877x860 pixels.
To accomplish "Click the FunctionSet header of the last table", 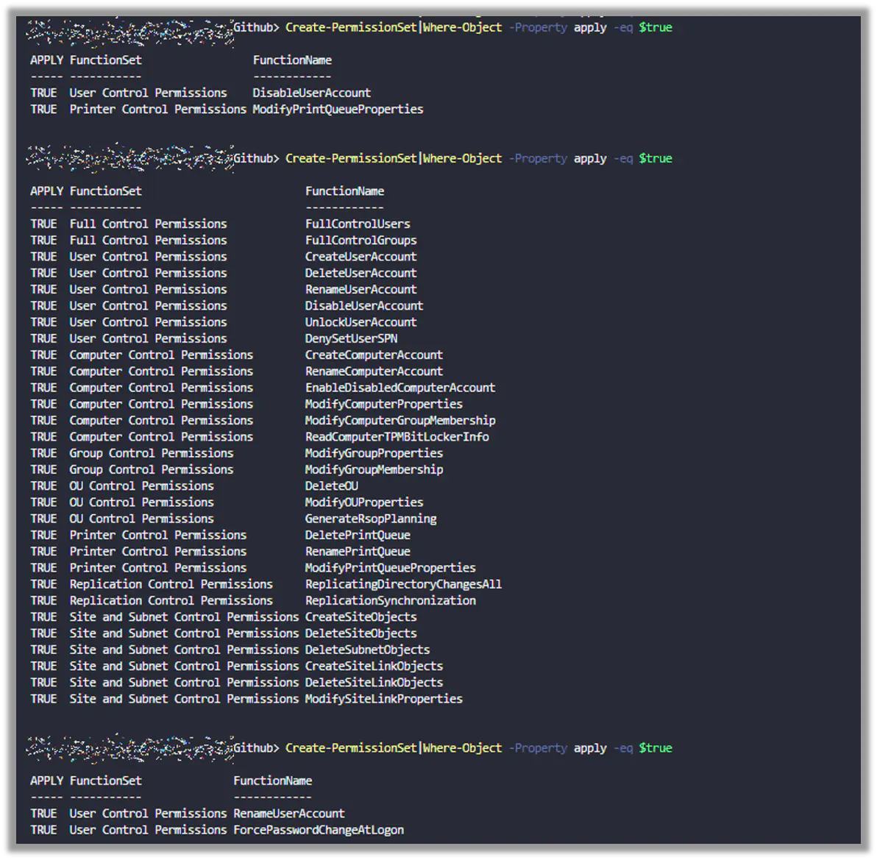I will click(x=106, y=781).
